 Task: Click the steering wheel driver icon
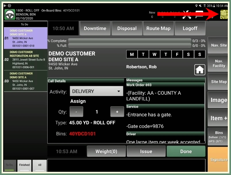(10, 15)
